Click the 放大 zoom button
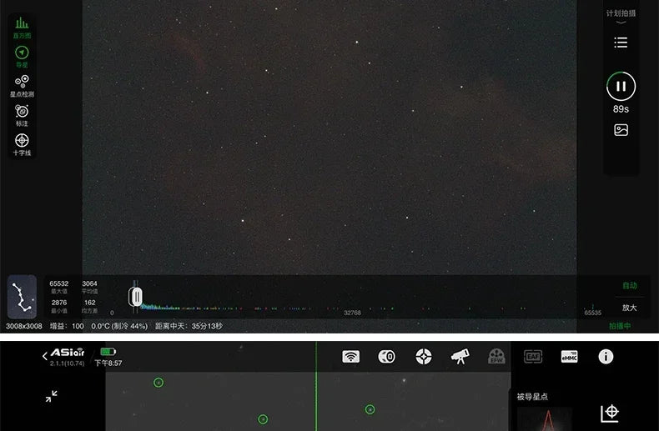This screenshot has width=659, height=431. [x=629, y=308]
